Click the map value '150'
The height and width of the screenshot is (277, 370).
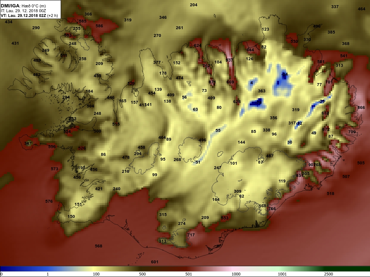click(71, 217)
